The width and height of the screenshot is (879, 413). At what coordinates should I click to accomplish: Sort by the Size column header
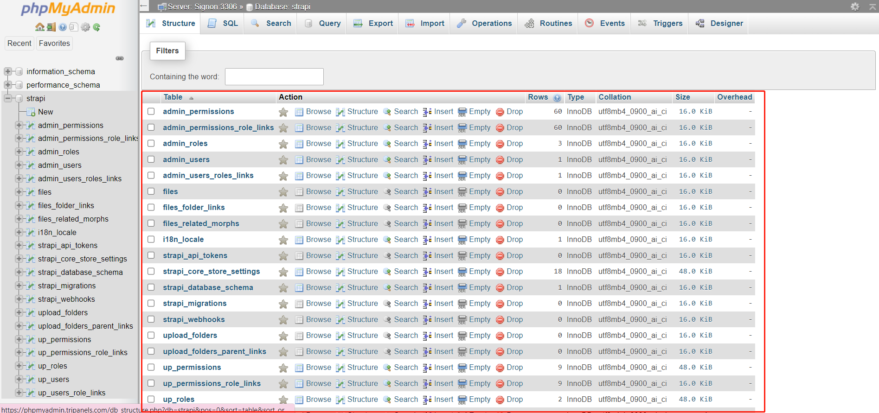coord(682,97)
